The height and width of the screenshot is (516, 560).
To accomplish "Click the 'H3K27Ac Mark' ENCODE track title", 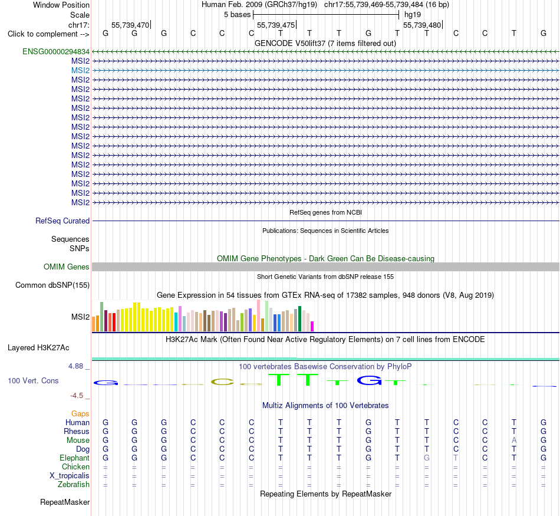I will click(325, 339).
